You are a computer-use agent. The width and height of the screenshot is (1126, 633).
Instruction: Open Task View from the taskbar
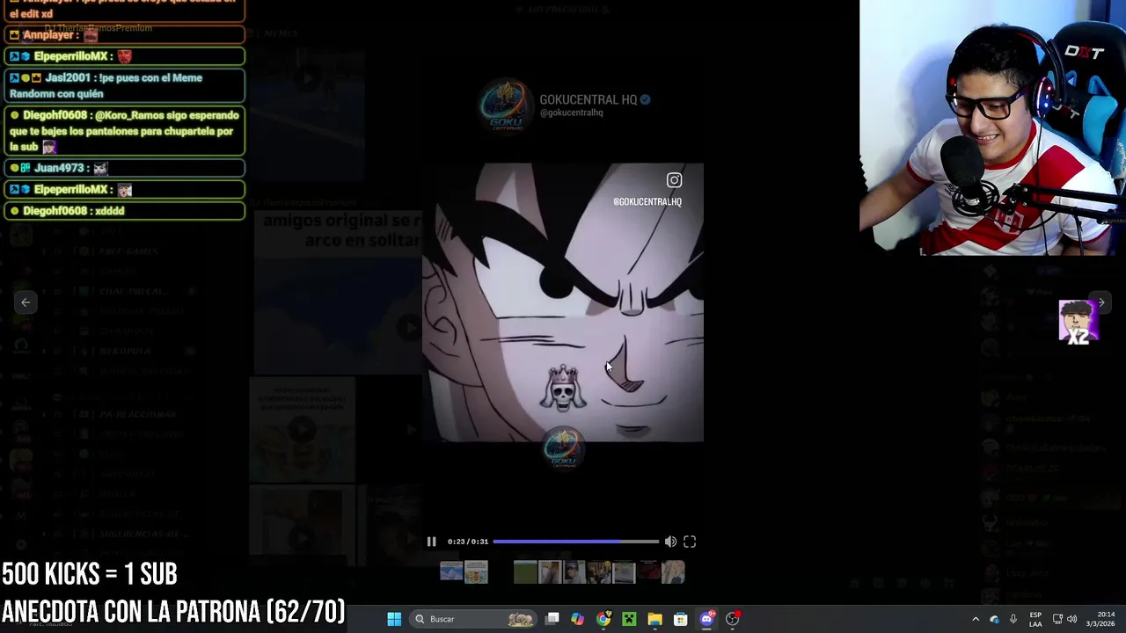click(x=552, y=619)
